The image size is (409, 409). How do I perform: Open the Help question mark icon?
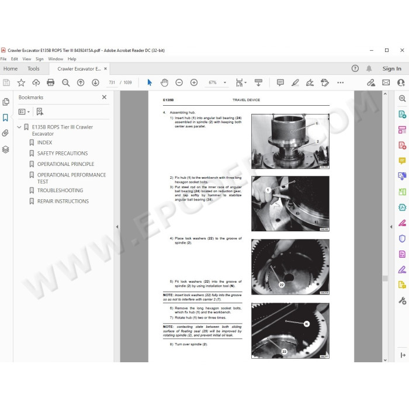point(355,68)
